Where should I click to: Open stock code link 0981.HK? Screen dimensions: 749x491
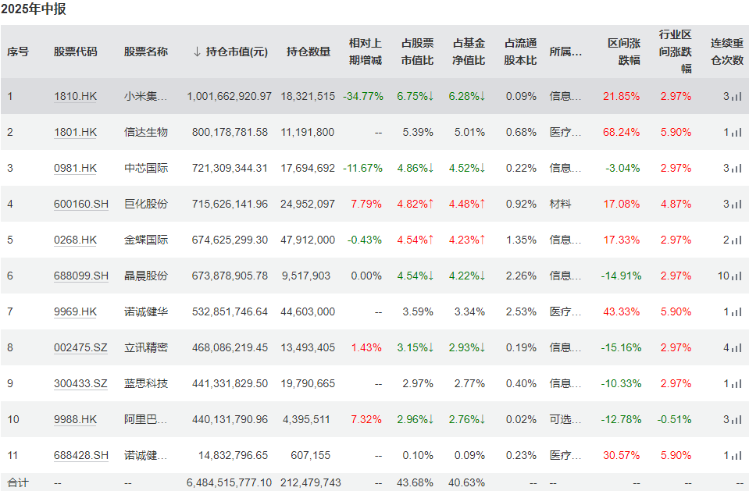pyautogui.click(x=75, y=168)
